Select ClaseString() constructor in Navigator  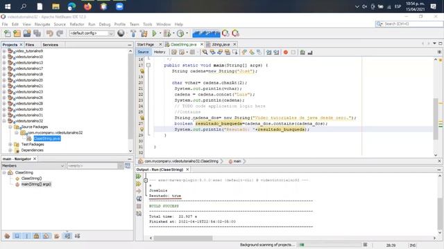pyautogui.click(x=31, y=178)
